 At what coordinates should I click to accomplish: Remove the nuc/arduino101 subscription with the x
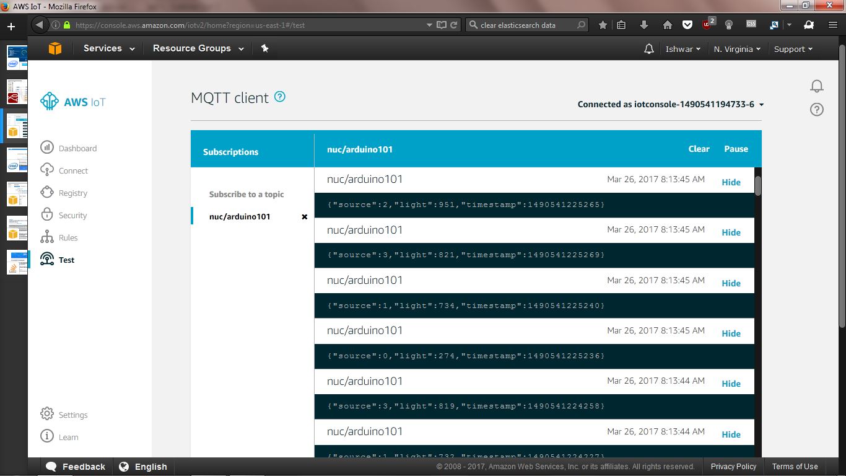pos(304,217)
